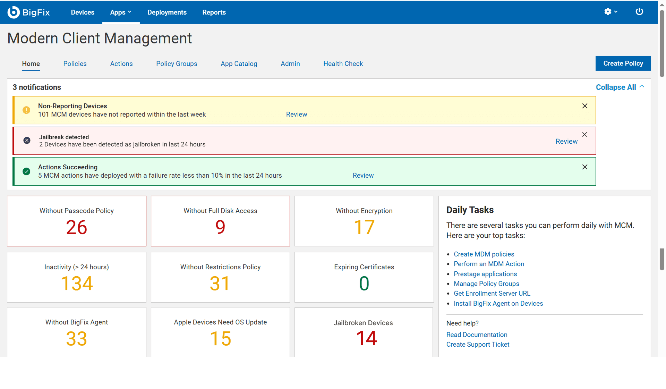Switch to the Actions tab

pyautogui.click(x=121, y=64)
